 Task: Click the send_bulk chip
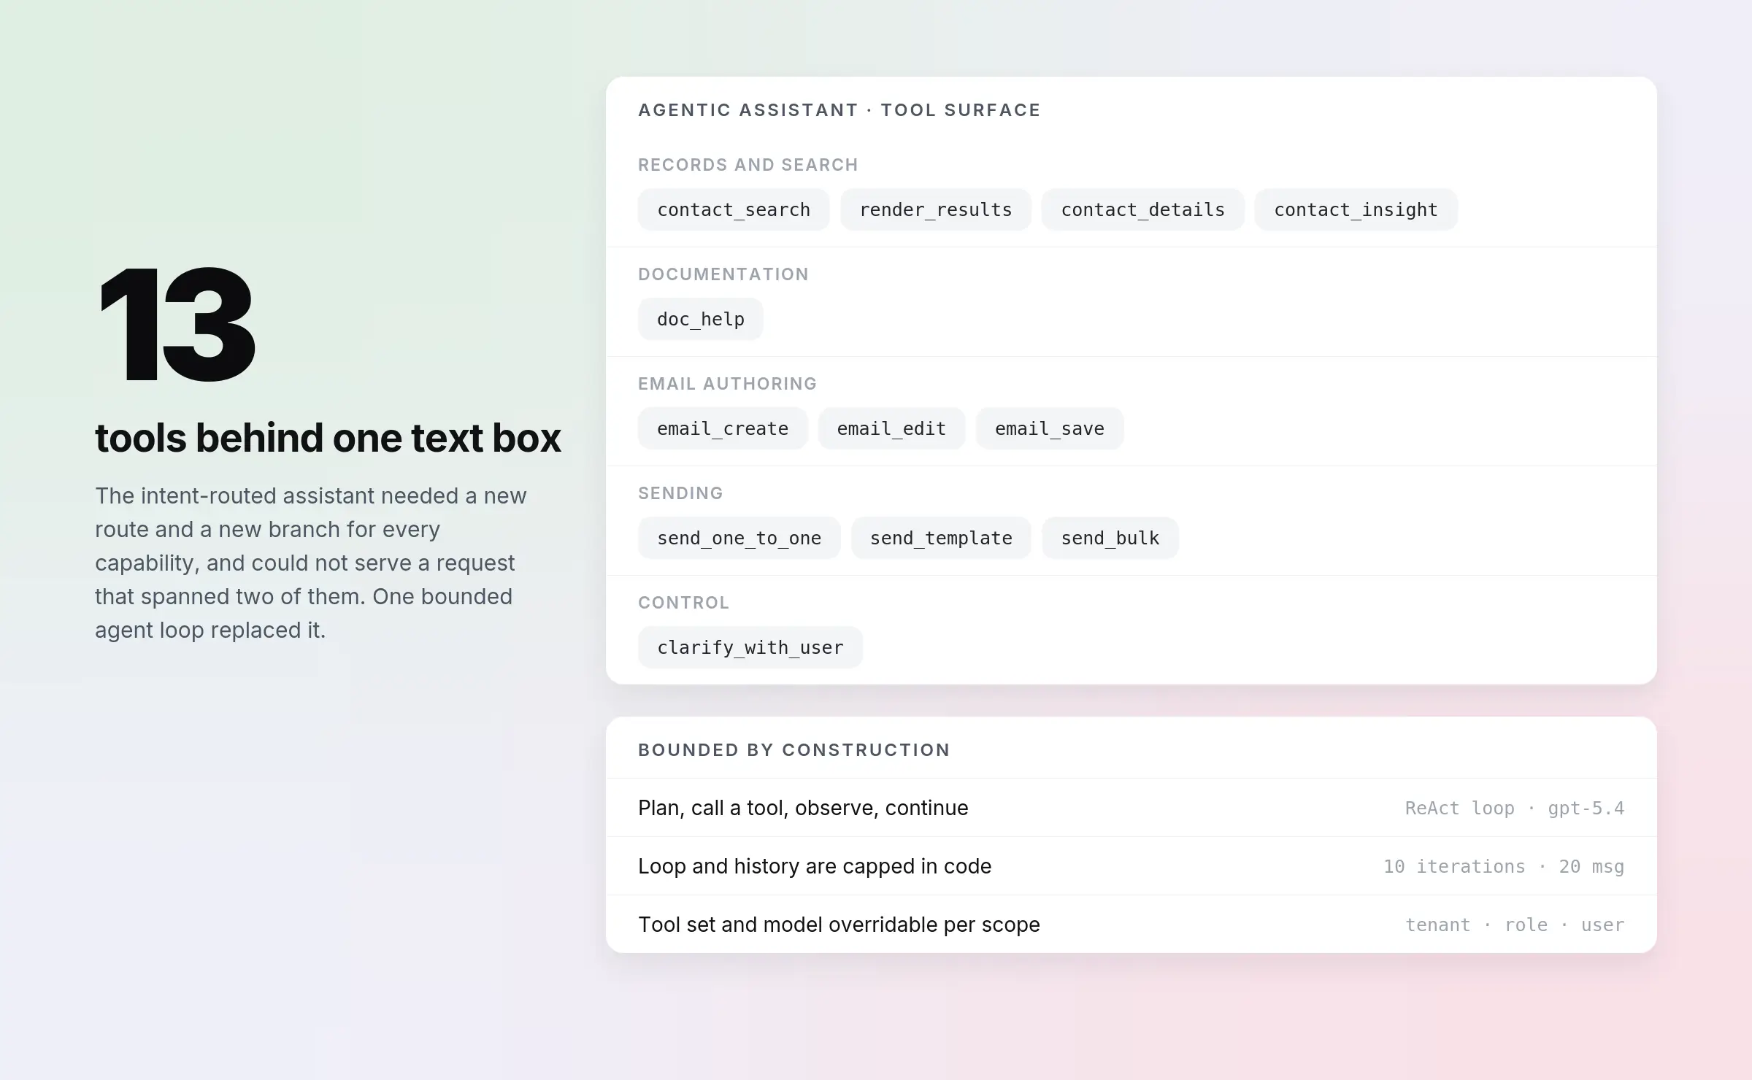click(x=1110, y=538)
